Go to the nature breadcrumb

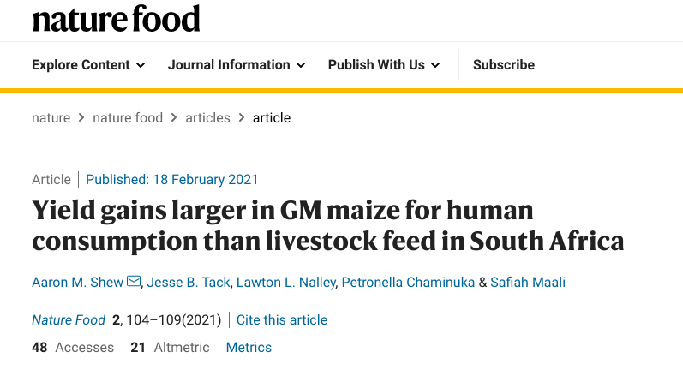pos(51,118)
